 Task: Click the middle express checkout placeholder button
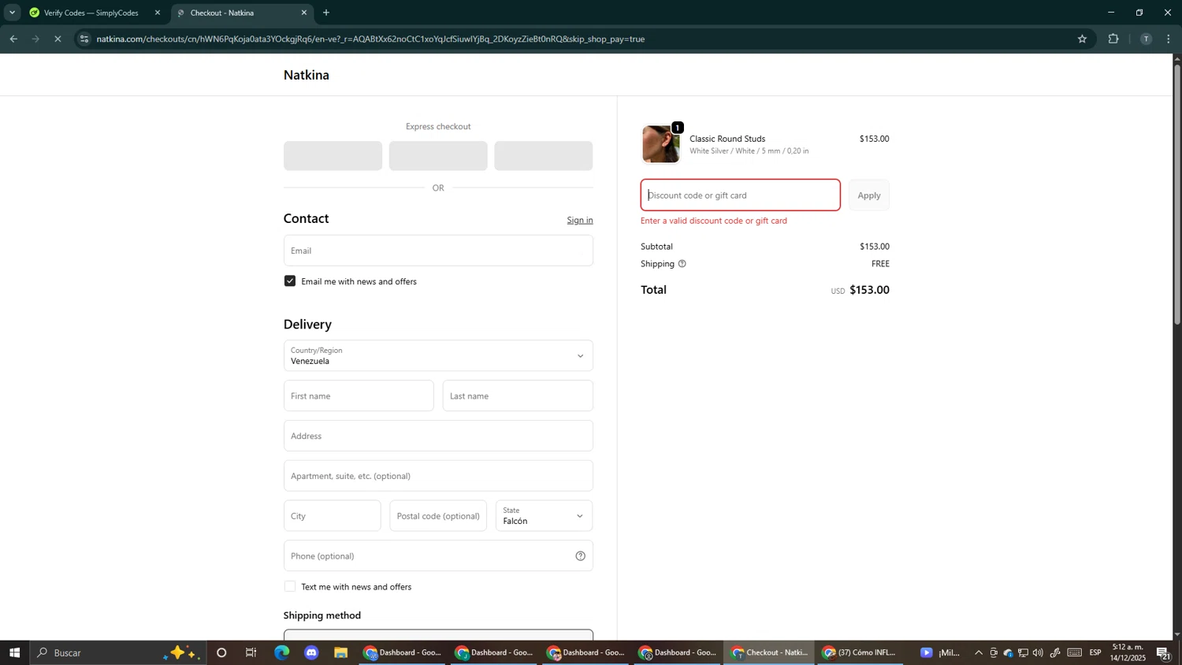pos(438,156)
